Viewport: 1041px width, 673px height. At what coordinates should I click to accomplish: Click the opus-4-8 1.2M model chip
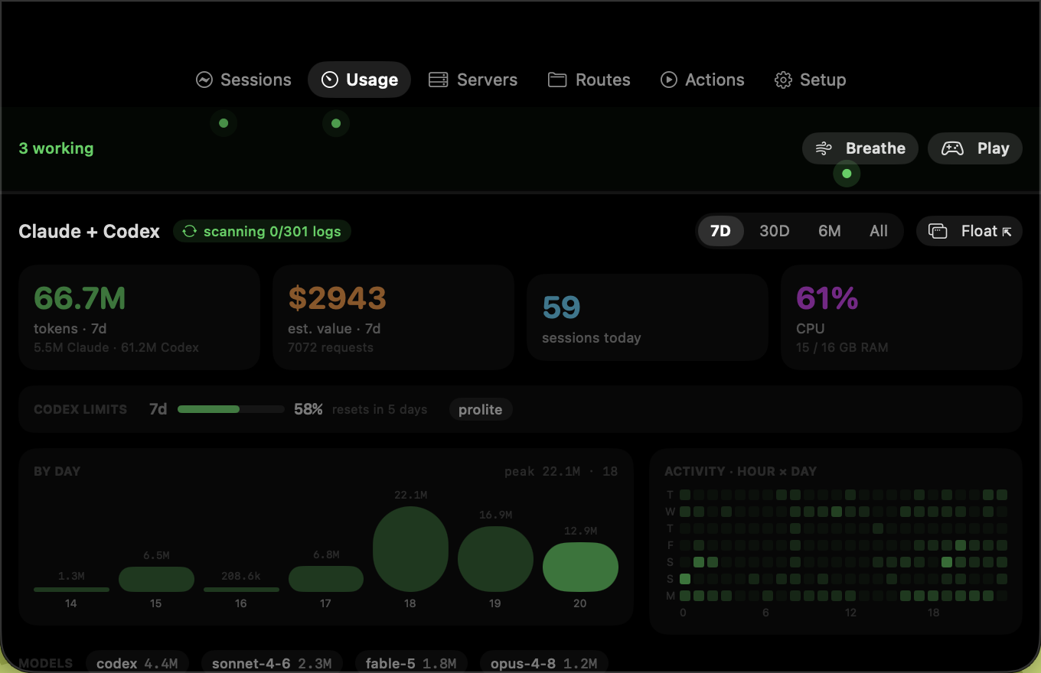click(x=544, y=663)
